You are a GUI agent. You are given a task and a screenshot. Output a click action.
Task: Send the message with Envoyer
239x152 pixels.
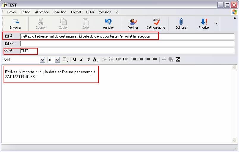tap(15, 24)
